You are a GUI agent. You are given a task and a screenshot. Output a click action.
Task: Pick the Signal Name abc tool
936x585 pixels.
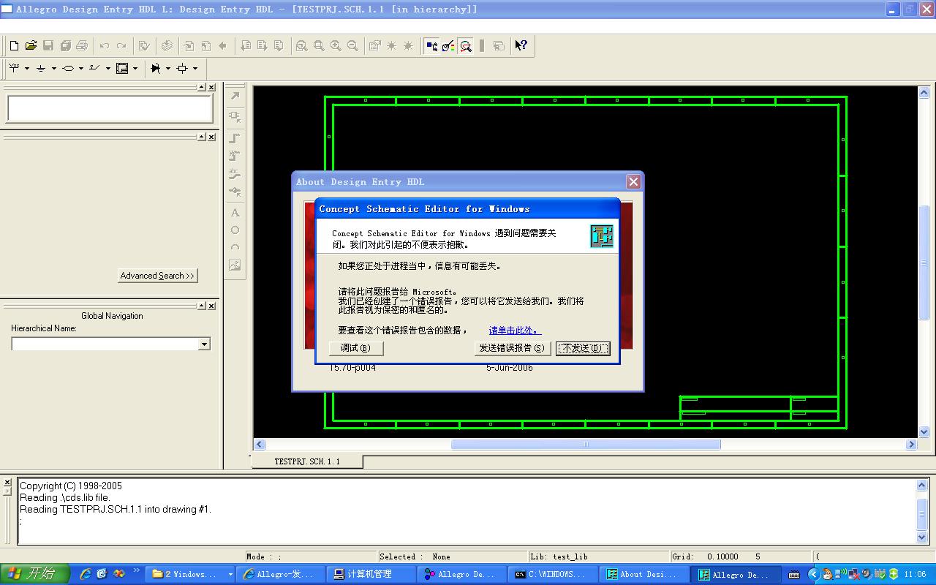[235, 174]
